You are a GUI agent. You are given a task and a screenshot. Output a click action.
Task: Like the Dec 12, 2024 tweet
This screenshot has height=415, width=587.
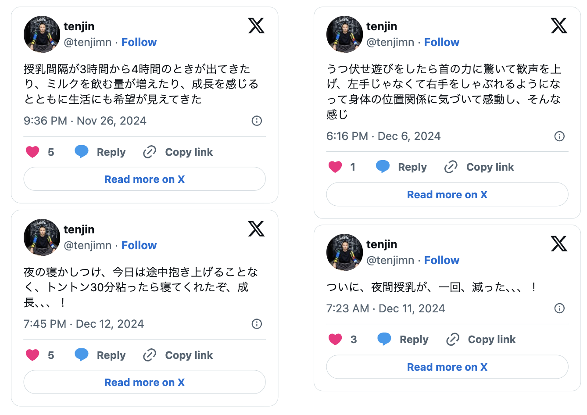click(32, 355)
